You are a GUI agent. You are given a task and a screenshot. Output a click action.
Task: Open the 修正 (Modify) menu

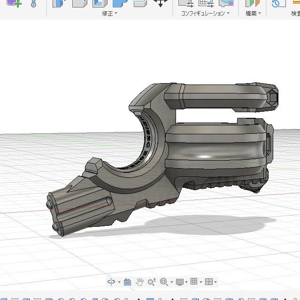coord(109,14)
